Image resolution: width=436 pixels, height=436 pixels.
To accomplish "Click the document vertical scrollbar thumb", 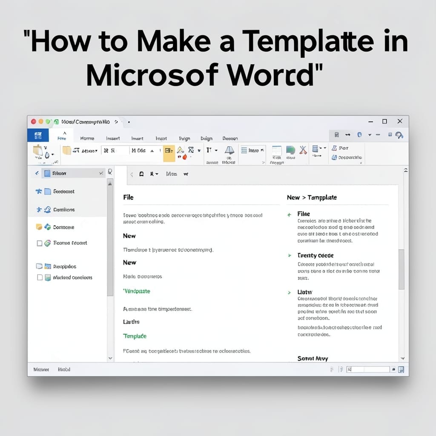I will point(401,269).
